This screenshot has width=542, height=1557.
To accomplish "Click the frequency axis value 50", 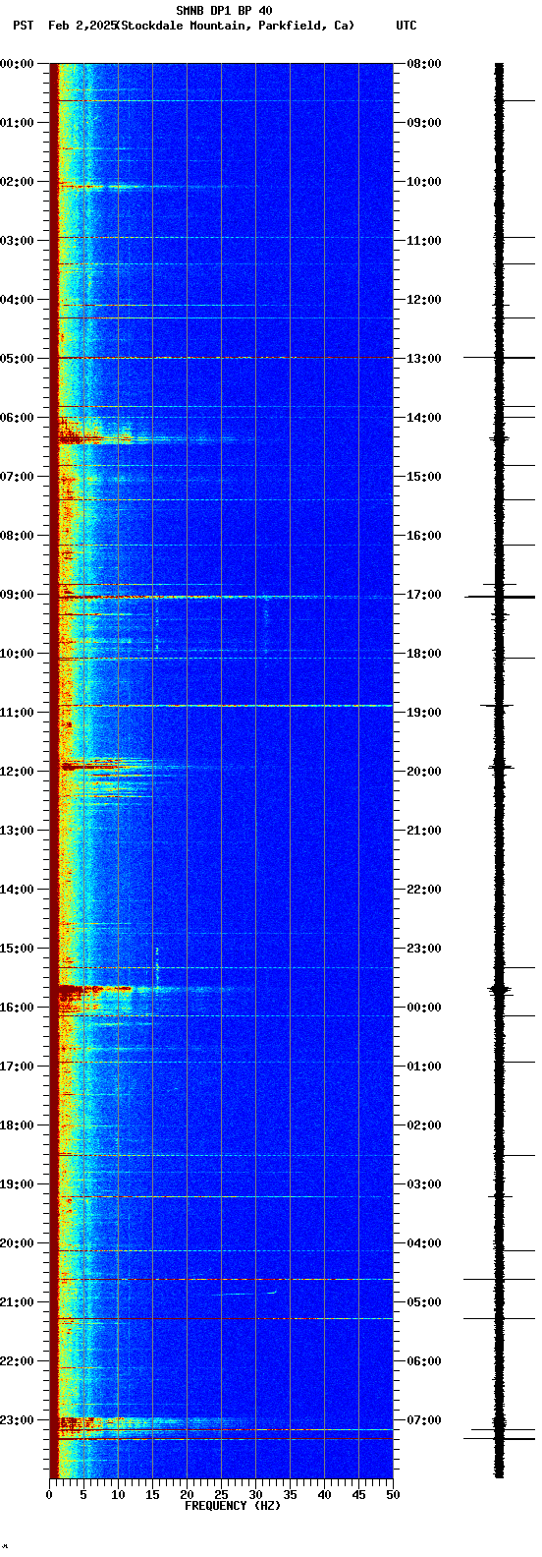I will click(x=393, y=1495).
